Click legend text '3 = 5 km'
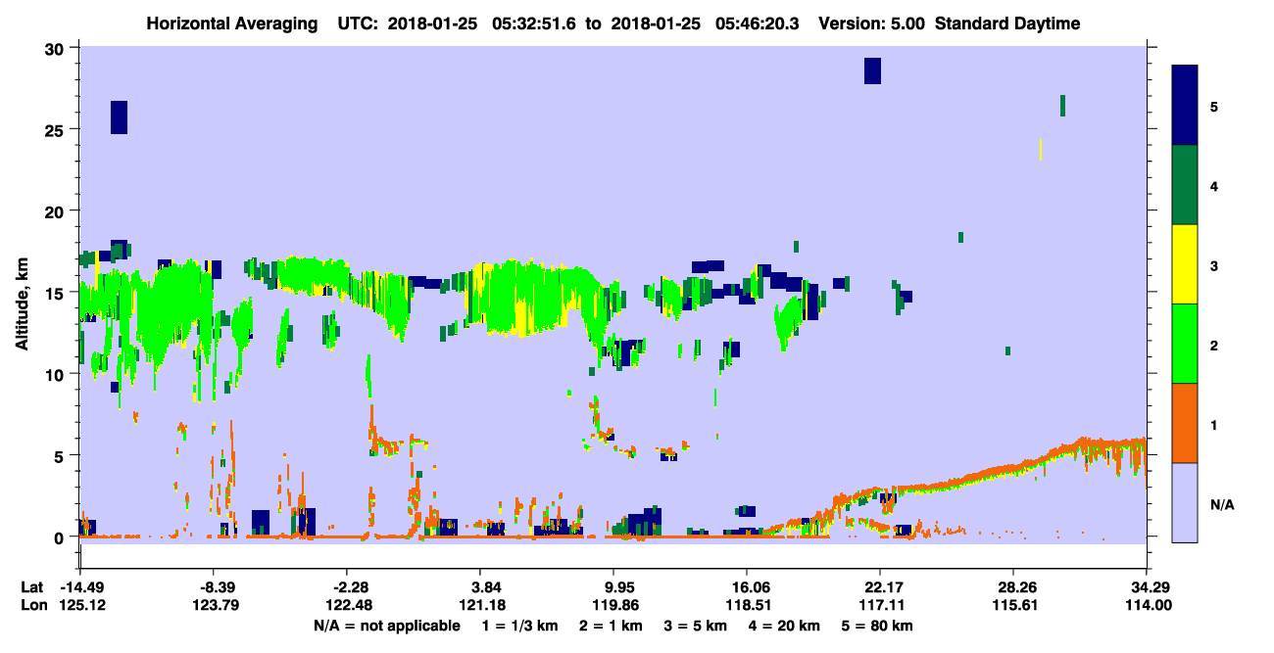1274x653 pixels. [x=698, y=626]
